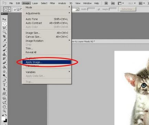The height and width of the screenshot is (125, 149).
Task: Swap the Width and Height values icon
Action: click(99, 9)
